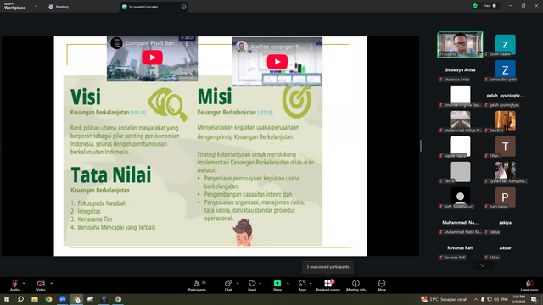This screenshot has width=543, height=305.
Task: Click the Company Profil video channel avatar
Action: (116, 43)
